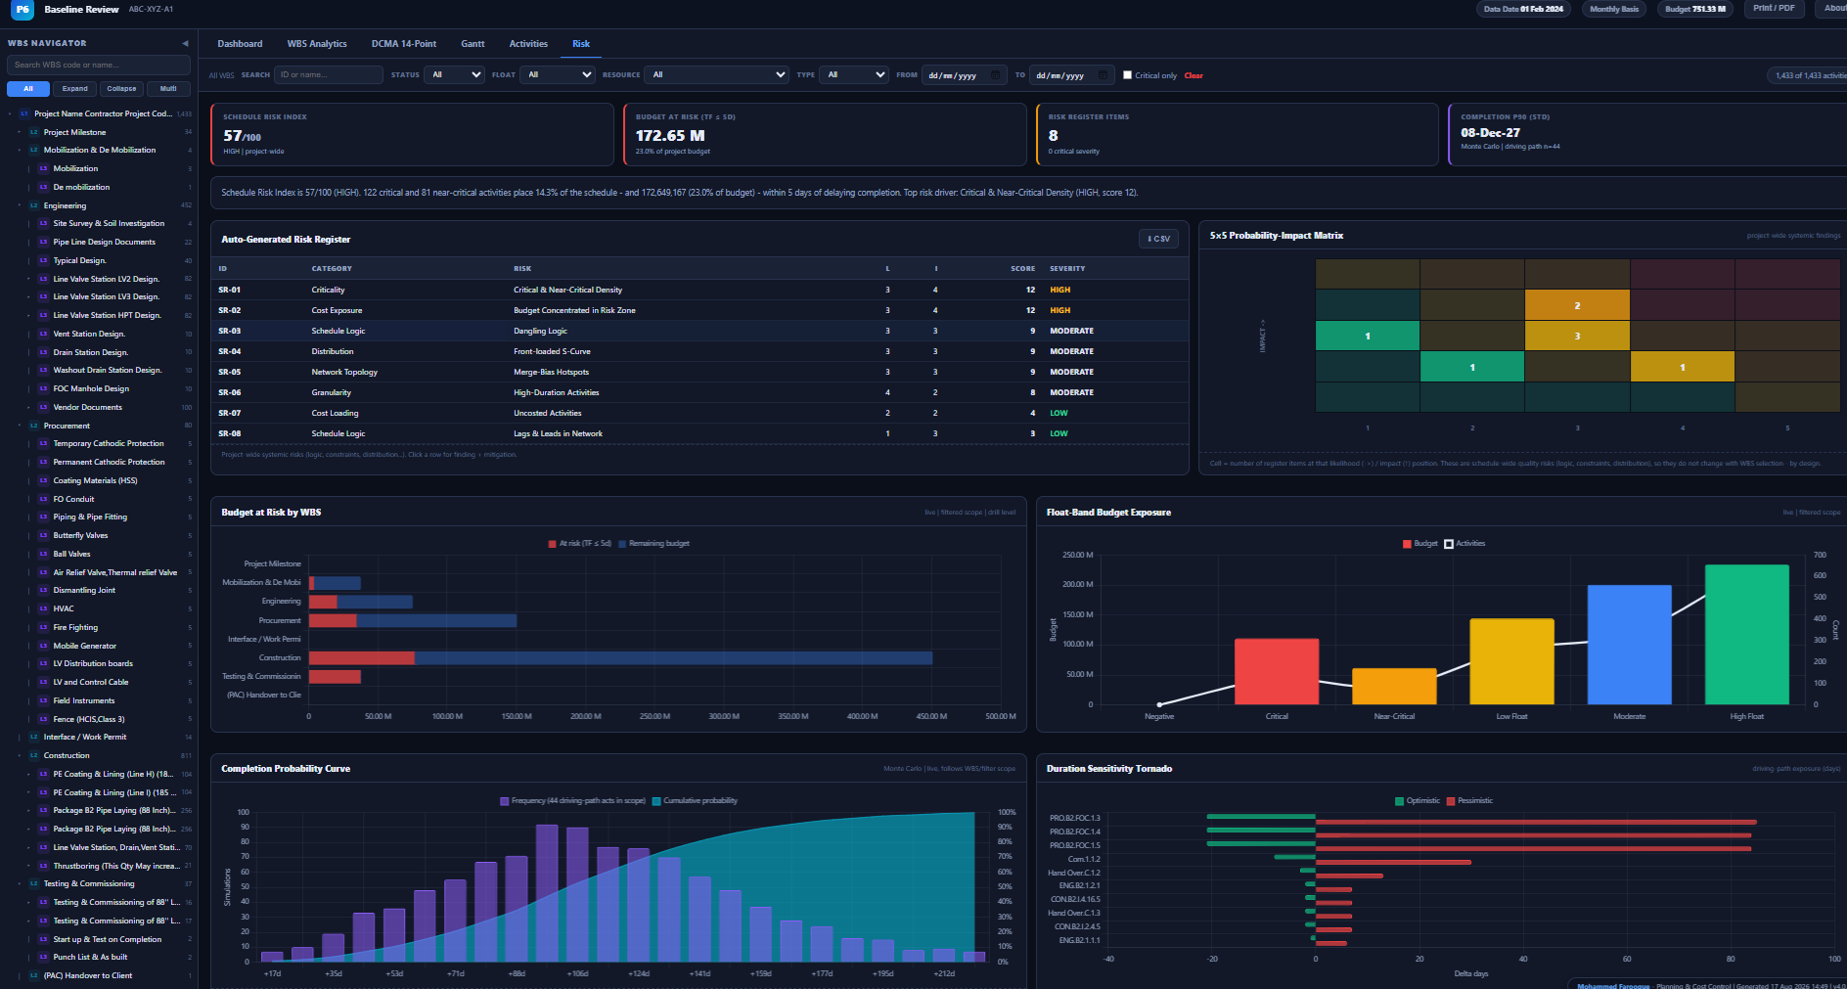Click the L2 badge beside (PAC) Handover to Client
Image resolution: width=1847 pixels, height=989 pixels.
[x=34, y=975]
